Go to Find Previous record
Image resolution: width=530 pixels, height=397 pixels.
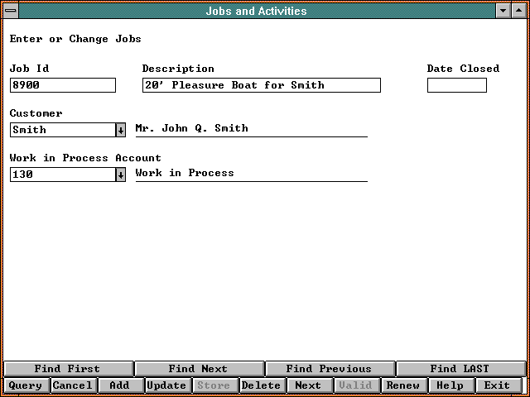tap(329, 369)
